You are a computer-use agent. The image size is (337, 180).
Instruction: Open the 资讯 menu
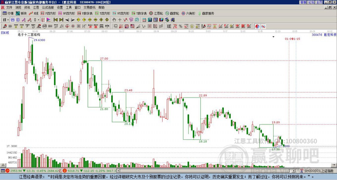click(x=27, y=8)
